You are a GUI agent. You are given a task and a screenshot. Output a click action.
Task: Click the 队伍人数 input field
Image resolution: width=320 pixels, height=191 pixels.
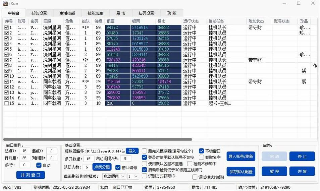tap(87, 167)
